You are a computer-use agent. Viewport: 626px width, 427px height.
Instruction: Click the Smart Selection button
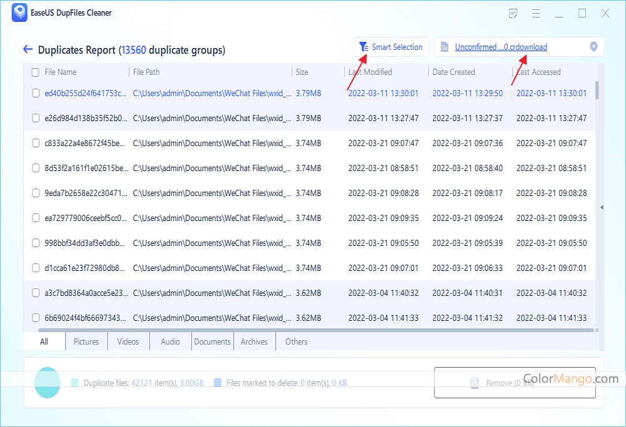[391, 47]
